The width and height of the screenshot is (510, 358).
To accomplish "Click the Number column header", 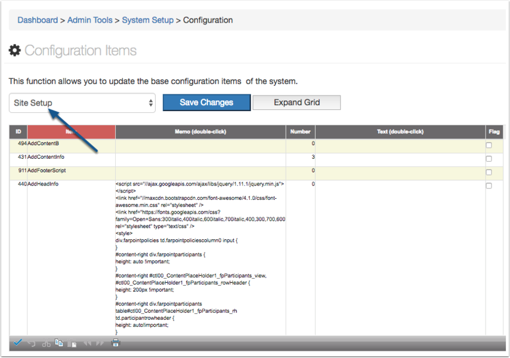I will click(300, 132).
